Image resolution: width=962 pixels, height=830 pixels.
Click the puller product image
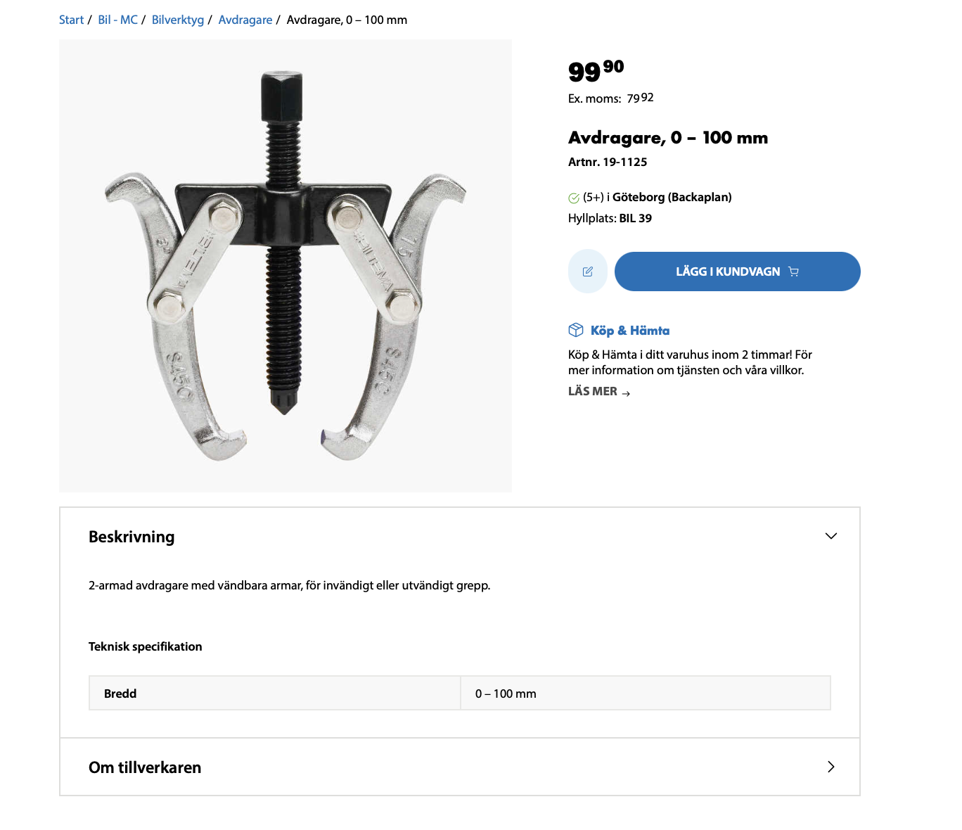[x=286, y=266]
